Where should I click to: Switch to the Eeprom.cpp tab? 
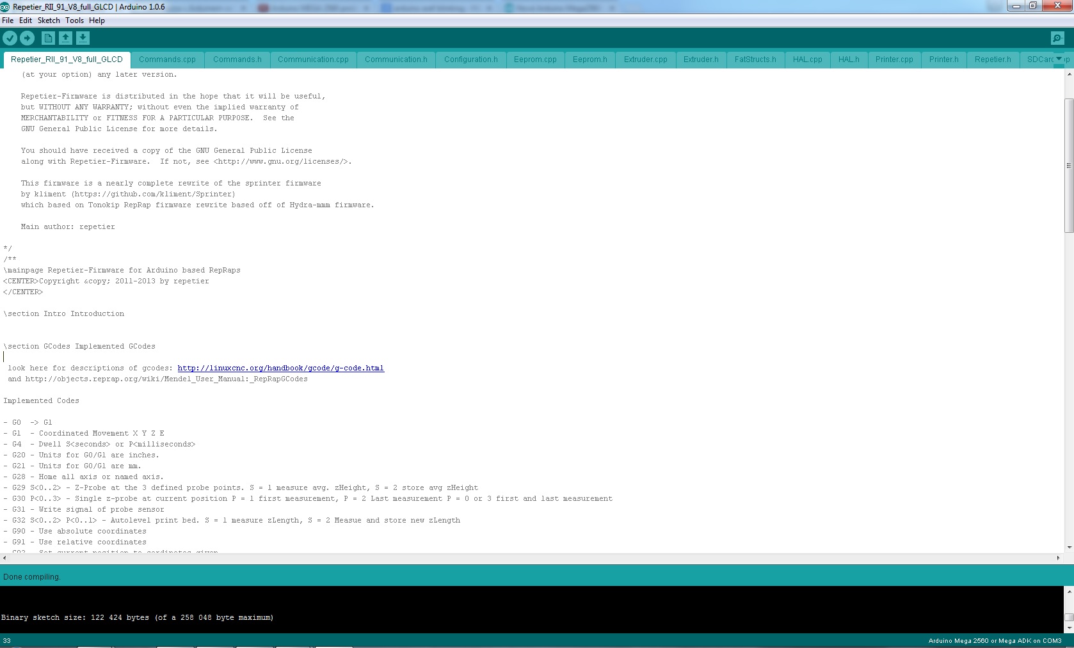(x=535, y=59)
